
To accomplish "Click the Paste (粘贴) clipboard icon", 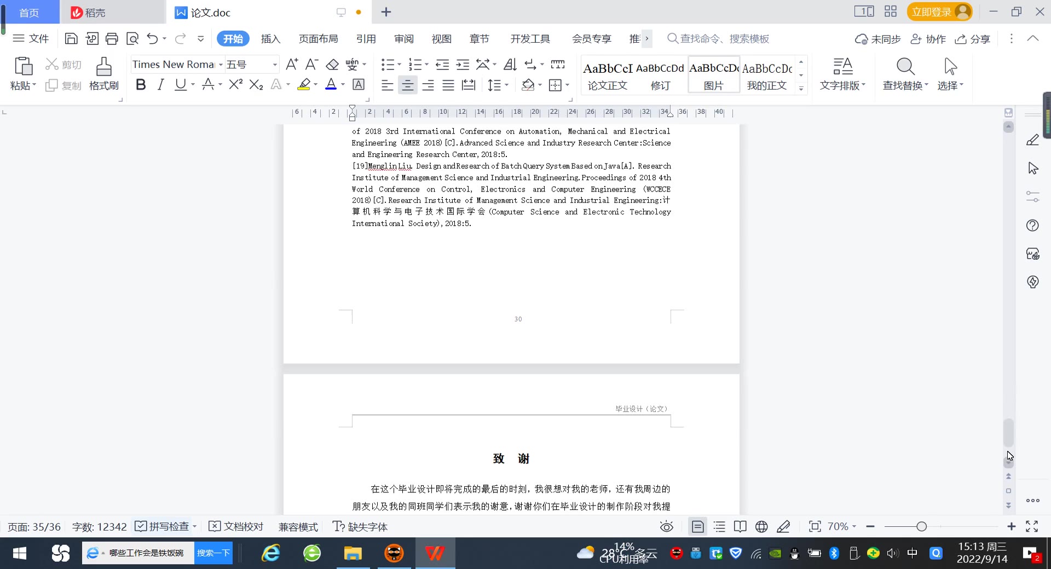I will coord(23,66).
